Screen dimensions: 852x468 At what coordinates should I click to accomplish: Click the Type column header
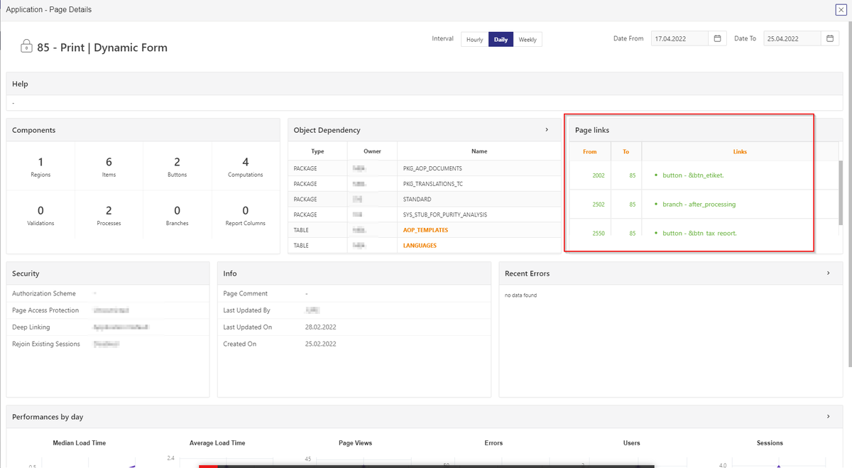pos(317,151)
